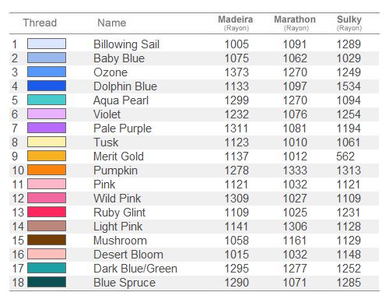The height and width of the screenshot is (299, 389).
Task: Click the Billowing Sail color swatch
Action: (47, 44)
